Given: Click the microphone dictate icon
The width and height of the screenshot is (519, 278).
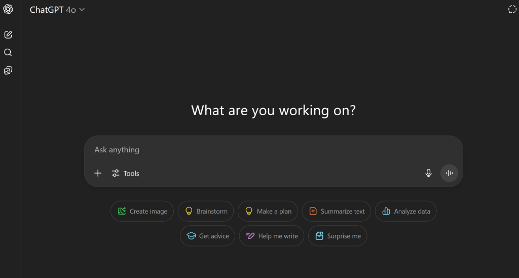Looking at the screenshot, I should click(x=428, y=173).
